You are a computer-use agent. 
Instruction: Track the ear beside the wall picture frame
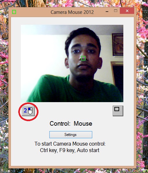[101, 63]
